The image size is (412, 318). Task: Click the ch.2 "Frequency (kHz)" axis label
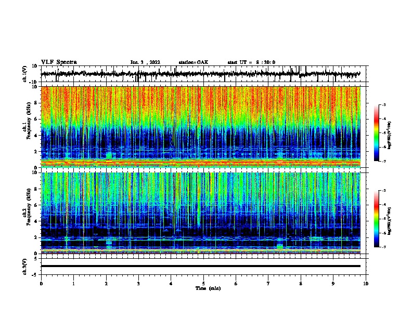pyautogui.click(x=29, y=207)
